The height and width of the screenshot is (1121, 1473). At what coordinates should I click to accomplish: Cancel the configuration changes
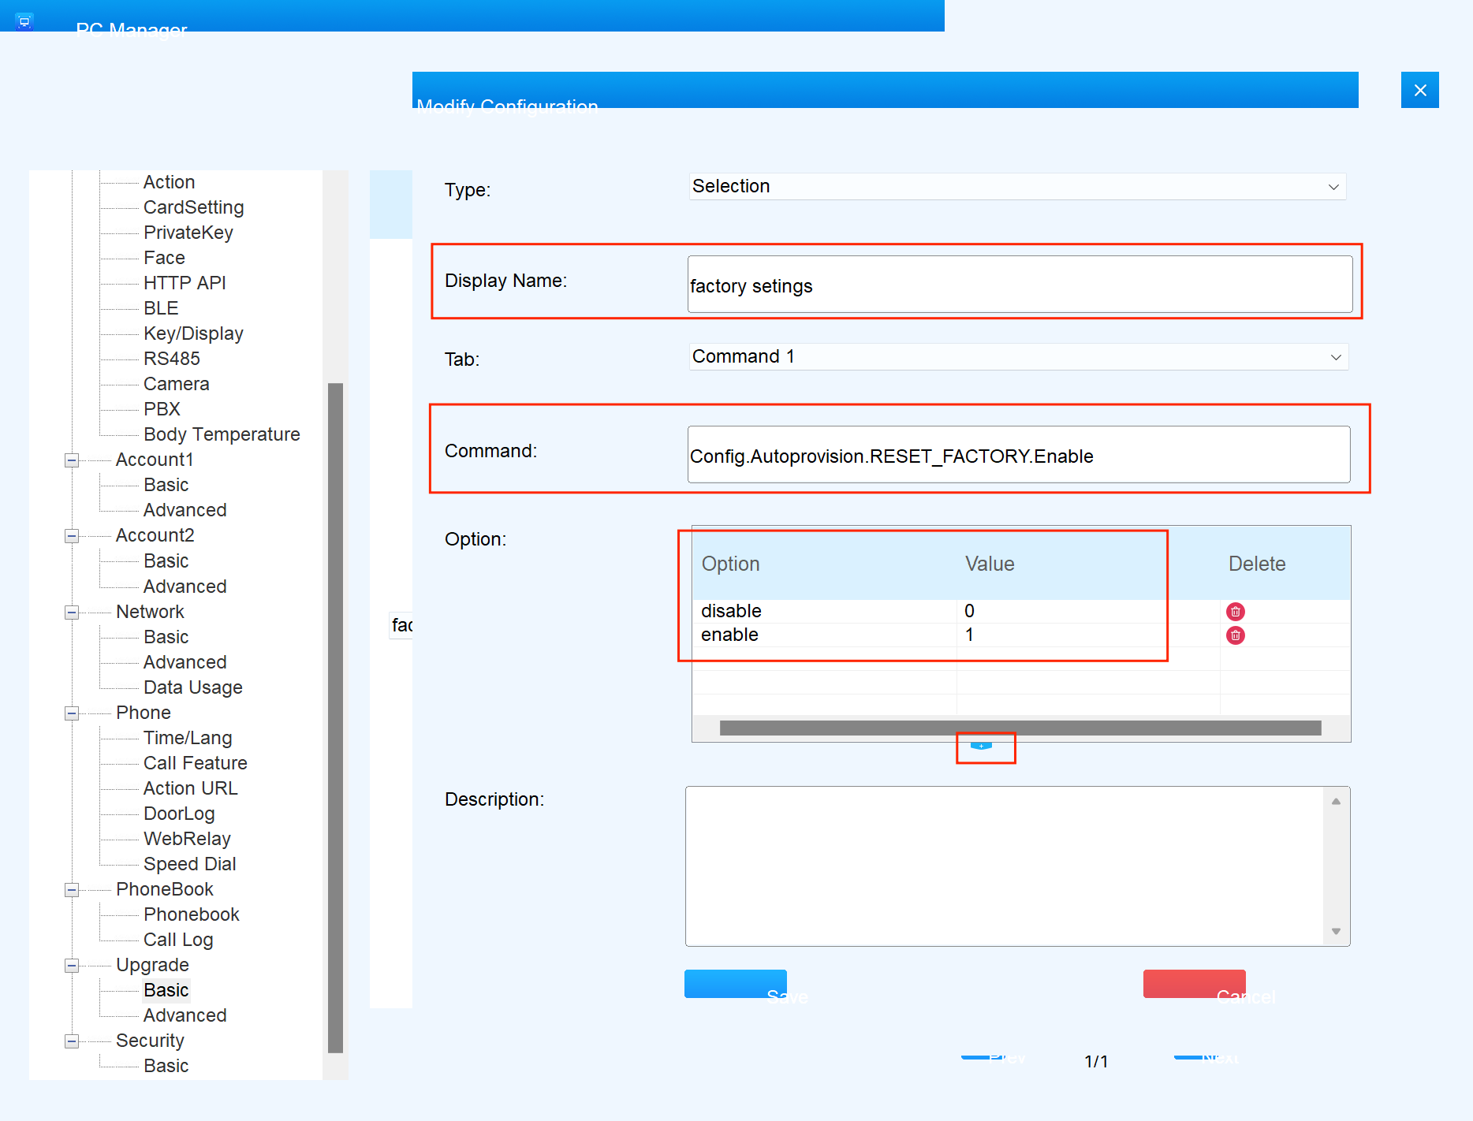[x=1195, y=984]
